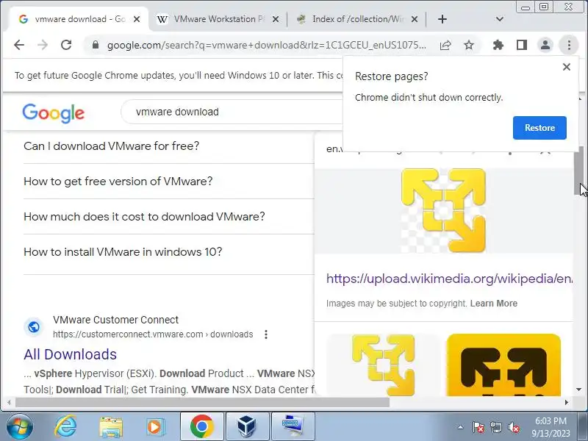Open VirtualBox cube icon in taskbar
The image size is (588, 441).
click(x=247, y=427)
